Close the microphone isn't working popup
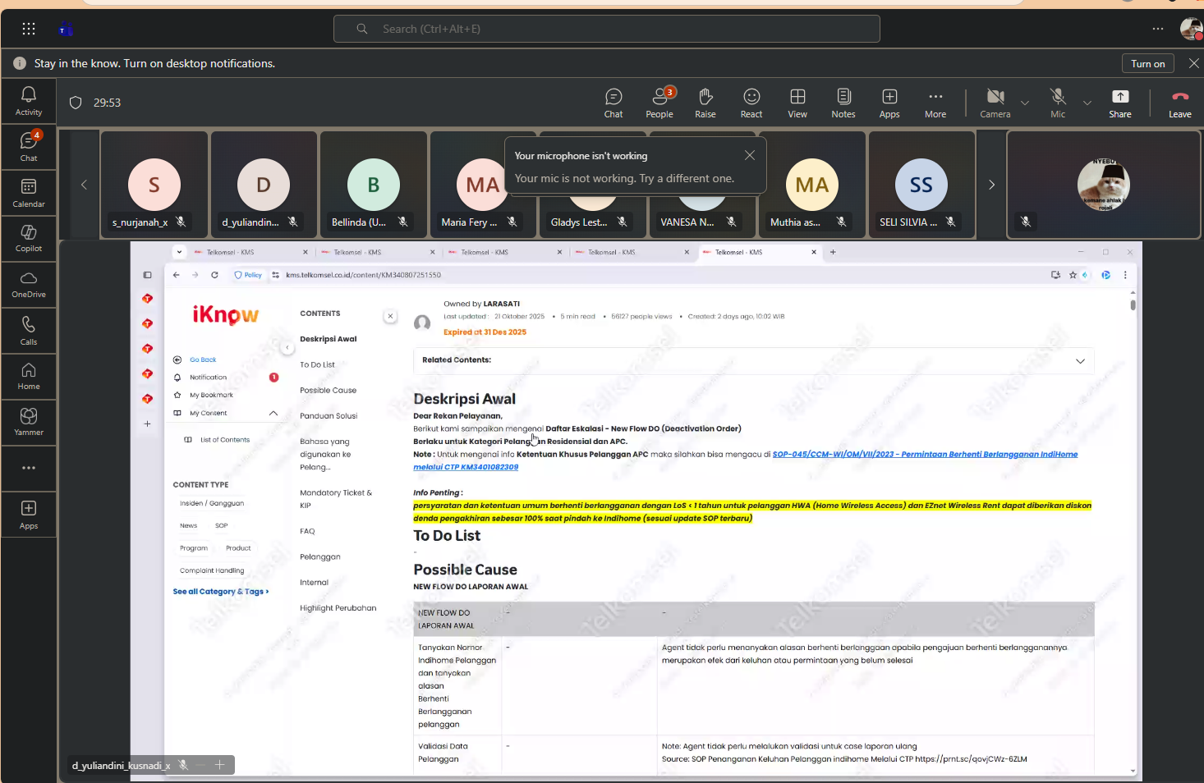The image size is (1204, 783). pyautogui.click(x=750, y=155)
